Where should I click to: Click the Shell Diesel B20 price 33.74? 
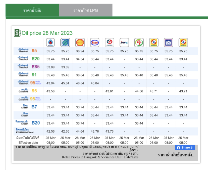80,123
